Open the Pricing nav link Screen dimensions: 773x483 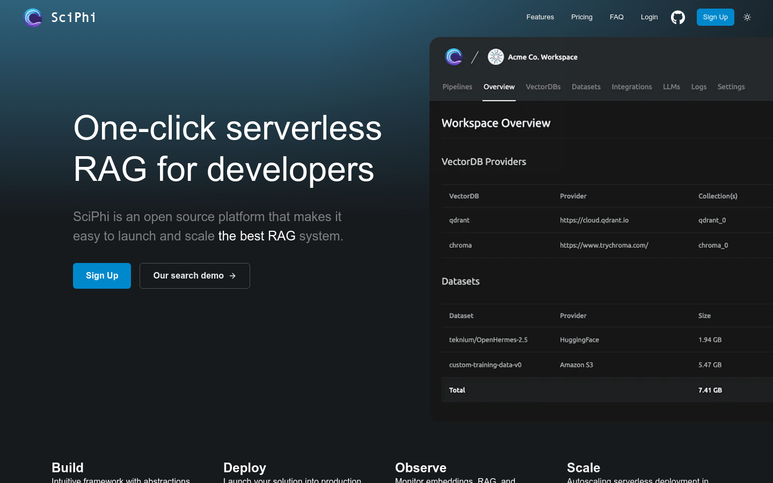(582, 17)
